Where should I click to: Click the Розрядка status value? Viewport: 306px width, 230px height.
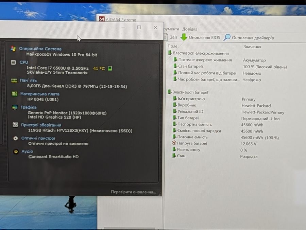pyautogui.click(x=249, y=157)
